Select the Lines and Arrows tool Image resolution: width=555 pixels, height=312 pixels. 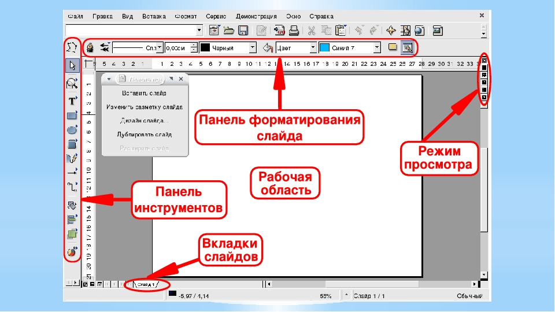tap(72, 172)
